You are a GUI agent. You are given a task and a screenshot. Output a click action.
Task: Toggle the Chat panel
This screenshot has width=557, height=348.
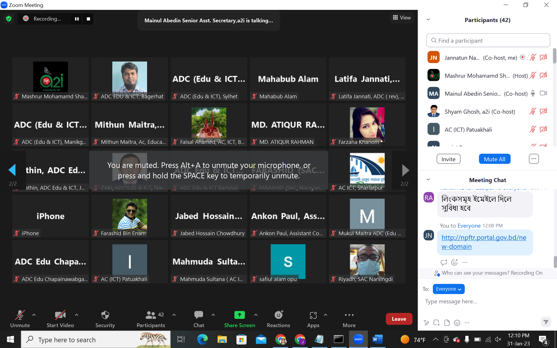[199, 319]
